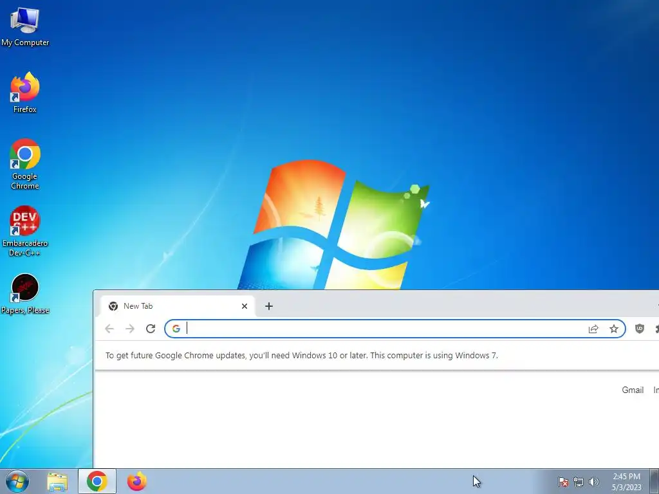Go forward using Chrome's forward arrow
Viewport: 659px width, 494px height.
[x=130, y=329]
